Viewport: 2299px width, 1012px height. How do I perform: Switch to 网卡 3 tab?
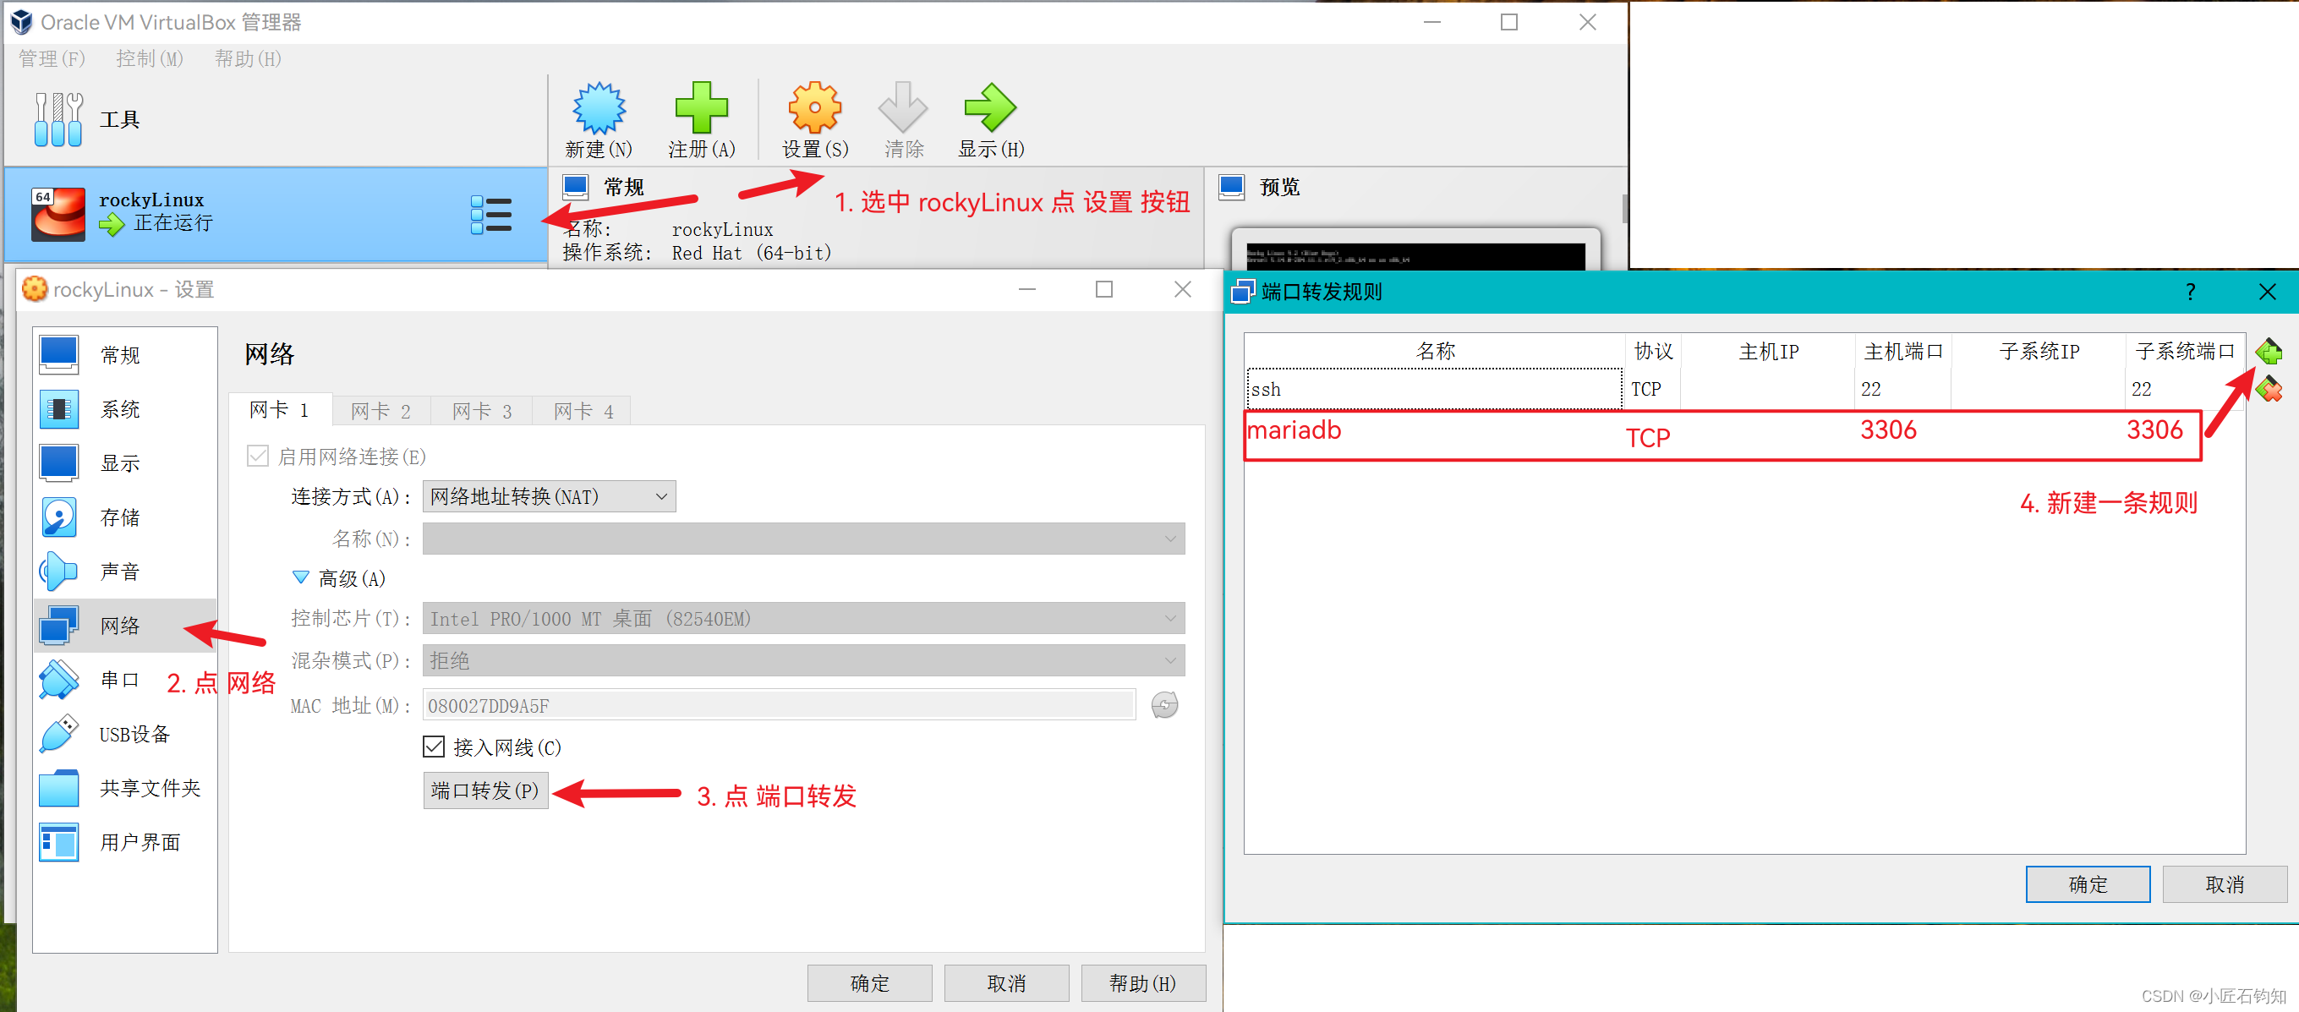pos(482,412)
